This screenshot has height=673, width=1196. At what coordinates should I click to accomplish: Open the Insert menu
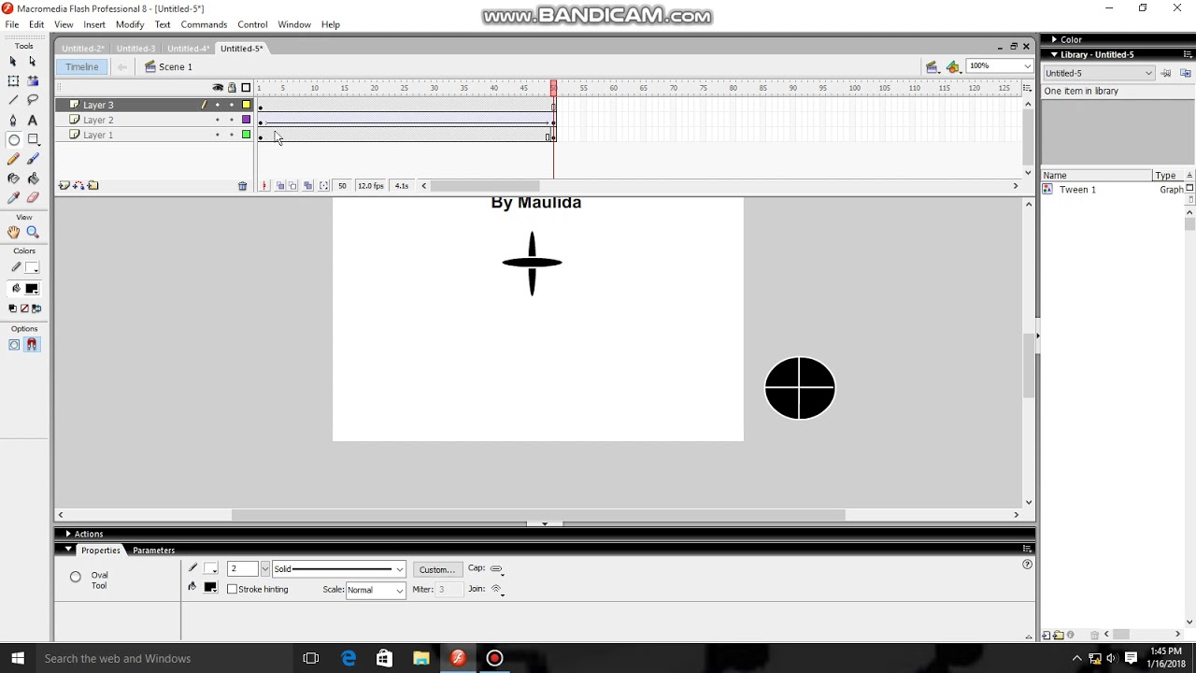[x=94, y=24]
